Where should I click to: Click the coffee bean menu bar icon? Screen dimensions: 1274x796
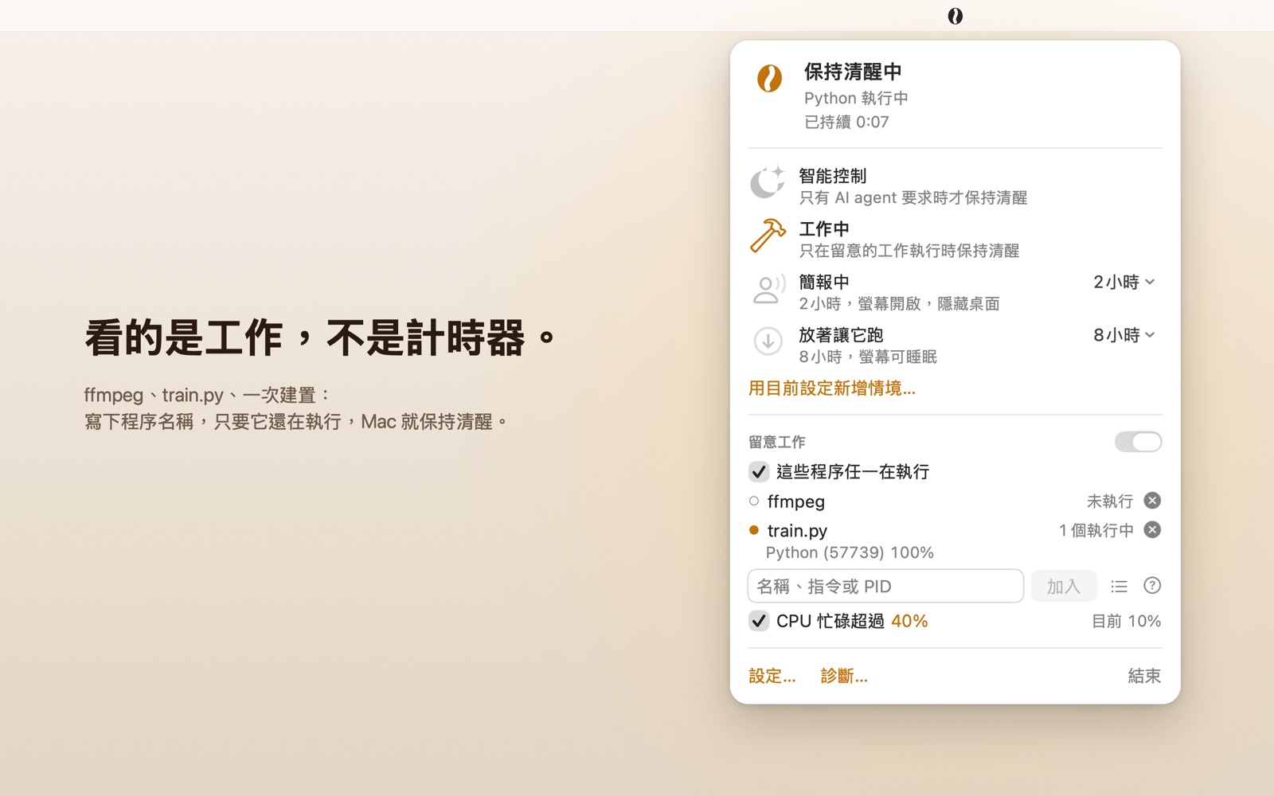click(955, 16)
